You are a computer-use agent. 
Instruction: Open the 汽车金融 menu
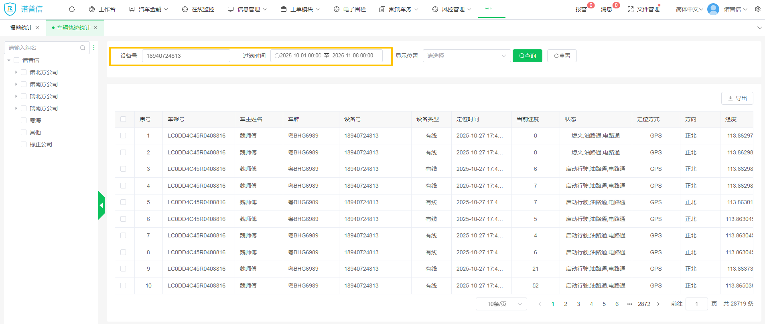pos(150,9)
